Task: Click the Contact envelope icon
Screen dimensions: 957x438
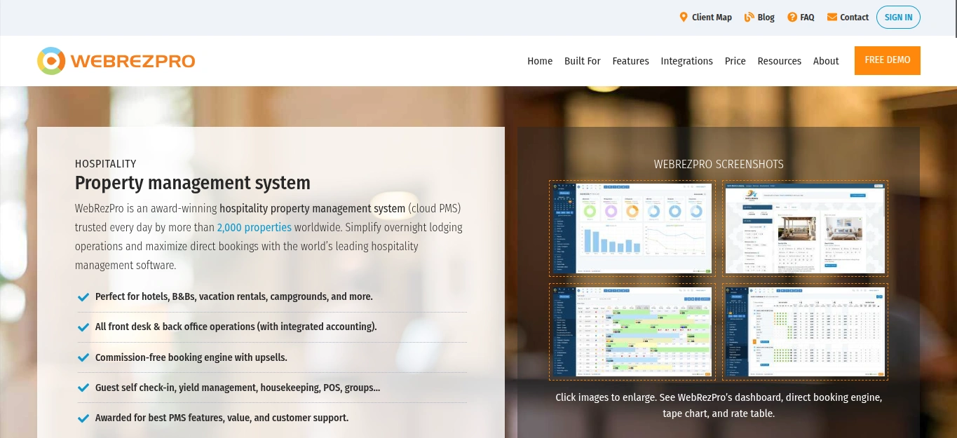Action: [x=832, y=17]
